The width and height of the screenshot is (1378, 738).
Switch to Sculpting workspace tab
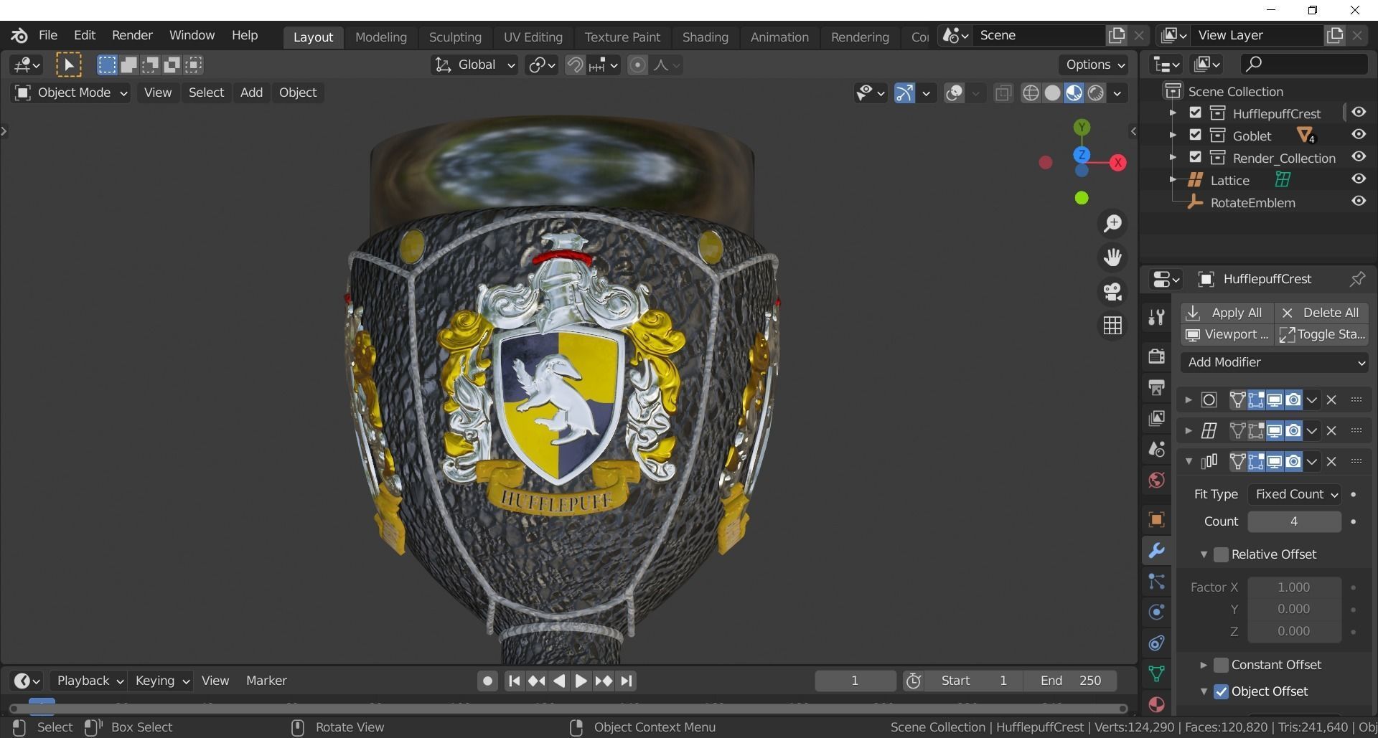455,37
